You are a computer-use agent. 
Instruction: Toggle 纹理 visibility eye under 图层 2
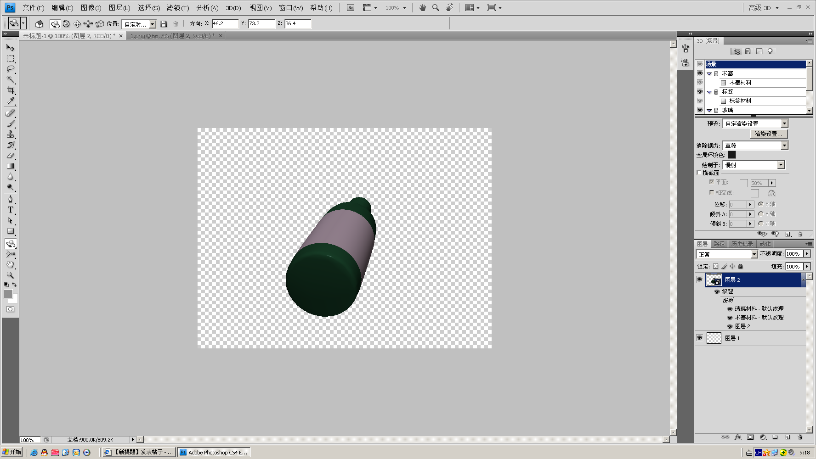click(717, 291)
